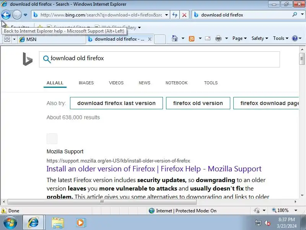Click the horizontal scrollbar right arrow
The image size is (306, 230).
coord(295,202)
